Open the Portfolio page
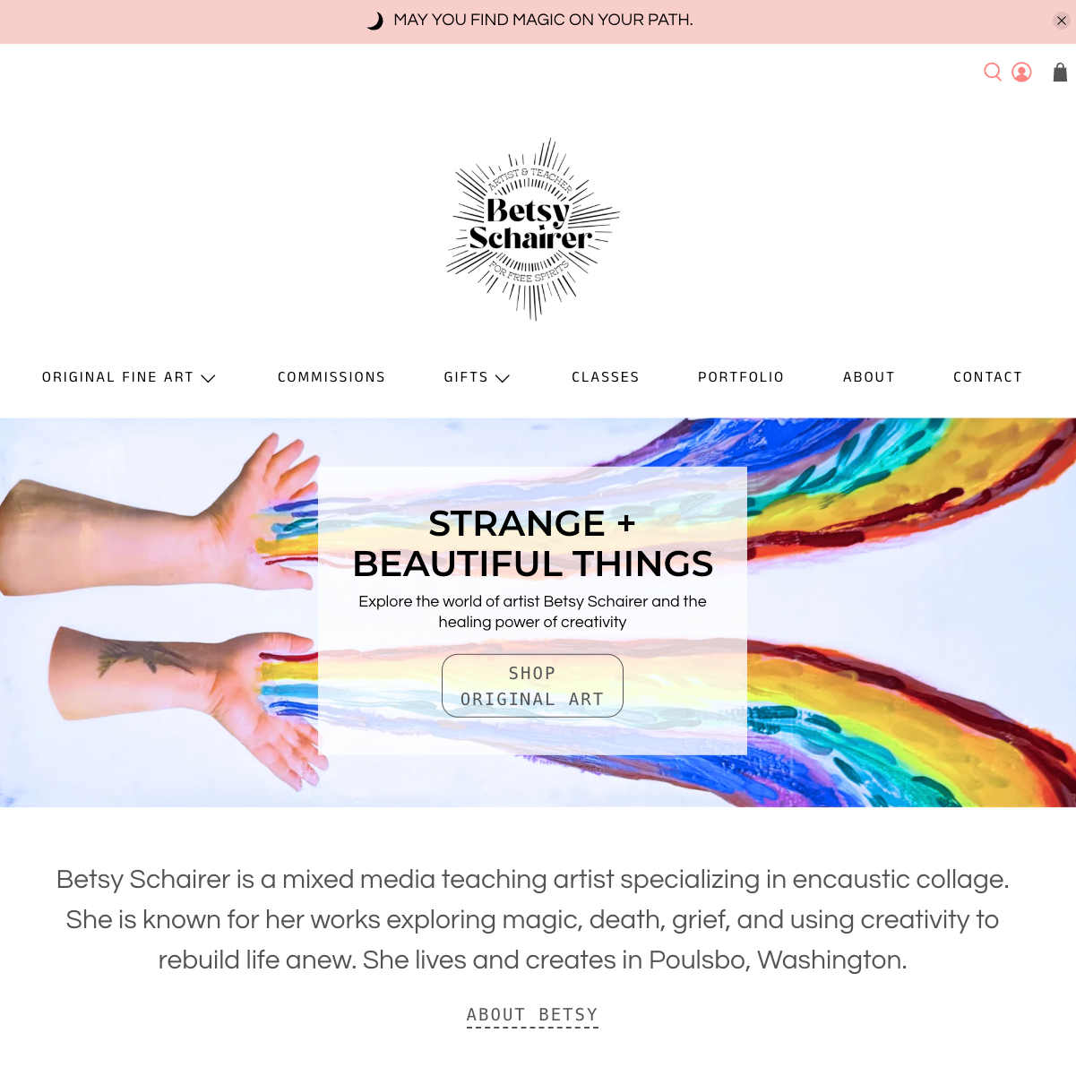Viewport: 1076px width, 1076px height. [741, 377]
